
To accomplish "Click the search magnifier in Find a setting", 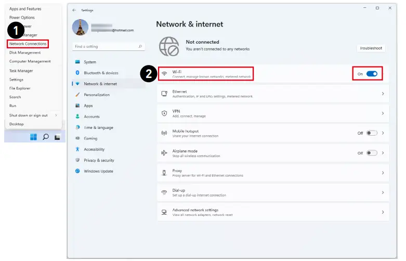I will click(140, 46).
